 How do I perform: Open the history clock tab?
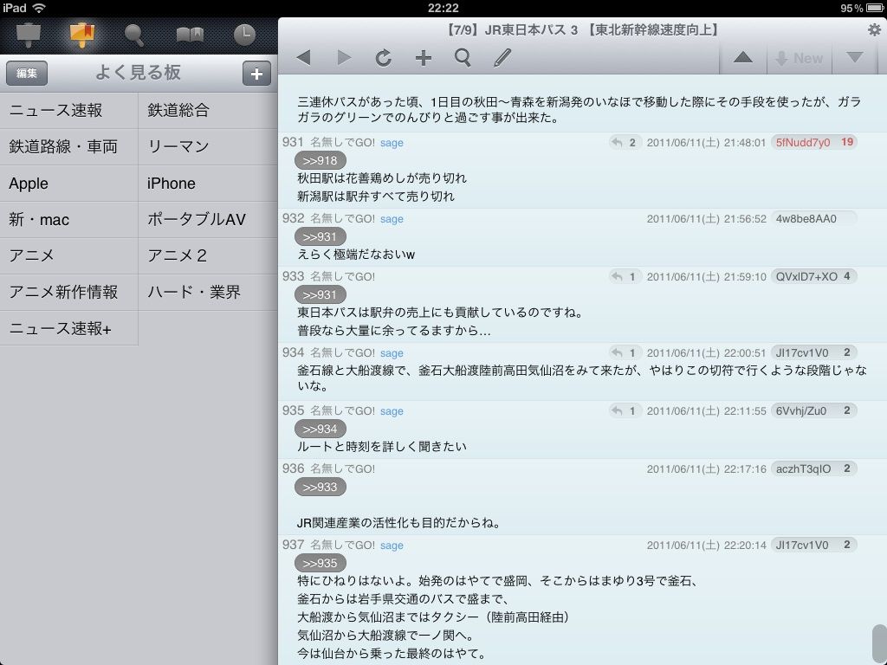[x=244, y=35]
